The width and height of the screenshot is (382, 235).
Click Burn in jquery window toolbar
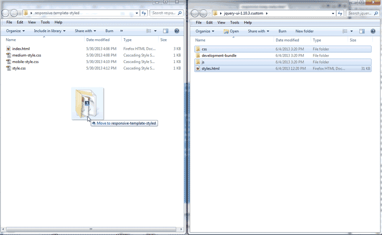[282, 31]
